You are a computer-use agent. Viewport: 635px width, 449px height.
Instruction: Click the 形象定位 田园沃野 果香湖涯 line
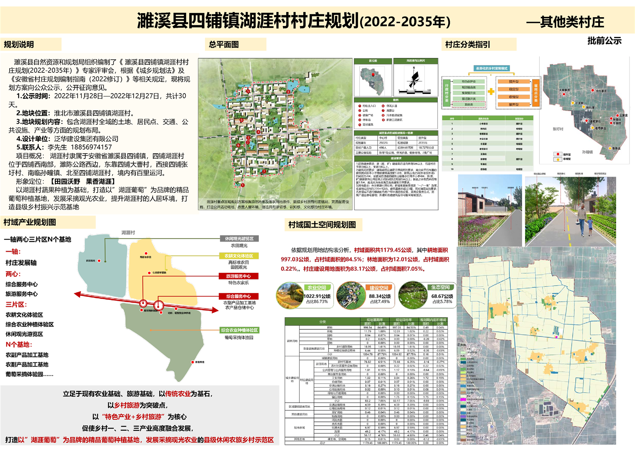pos(66,182)
